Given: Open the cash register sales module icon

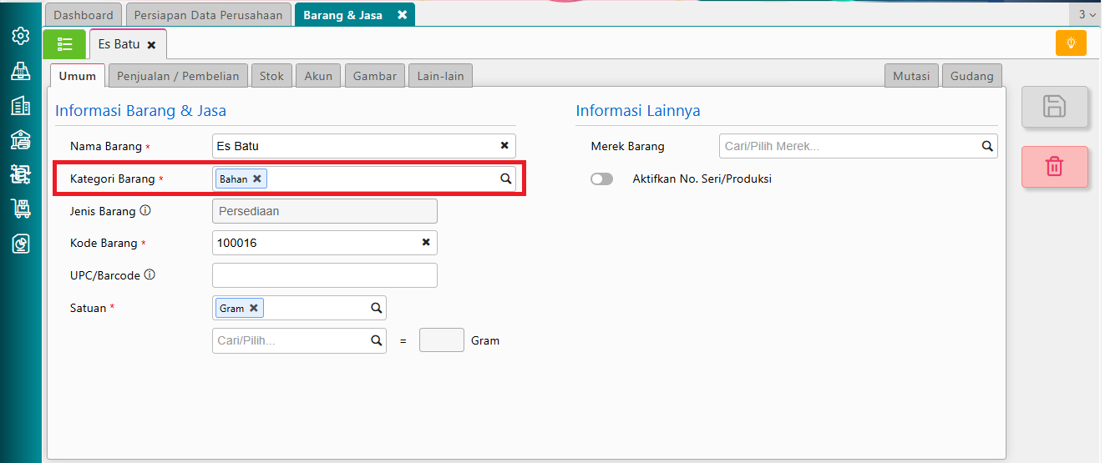Looking at the screenshot, I should pyautogui.click(x=21, y=72).
